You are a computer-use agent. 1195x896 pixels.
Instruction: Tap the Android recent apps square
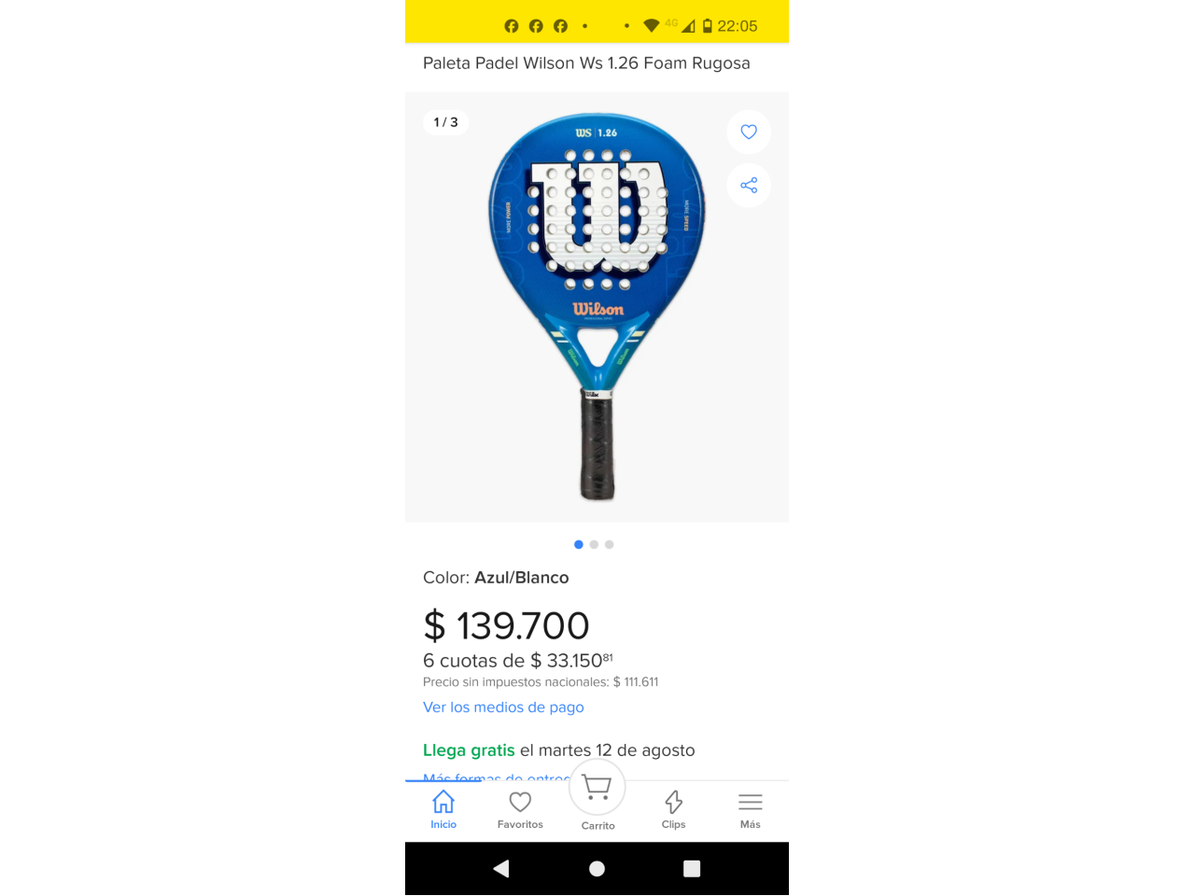coord(692,869)
